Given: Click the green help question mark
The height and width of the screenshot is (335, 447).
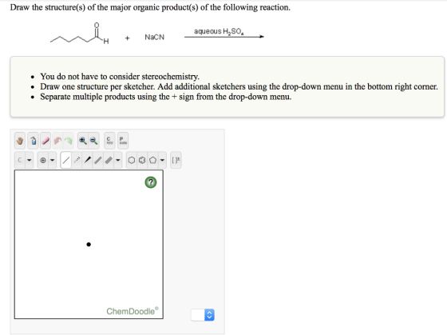Looking at the screenshot, I should tap(151, 182).
